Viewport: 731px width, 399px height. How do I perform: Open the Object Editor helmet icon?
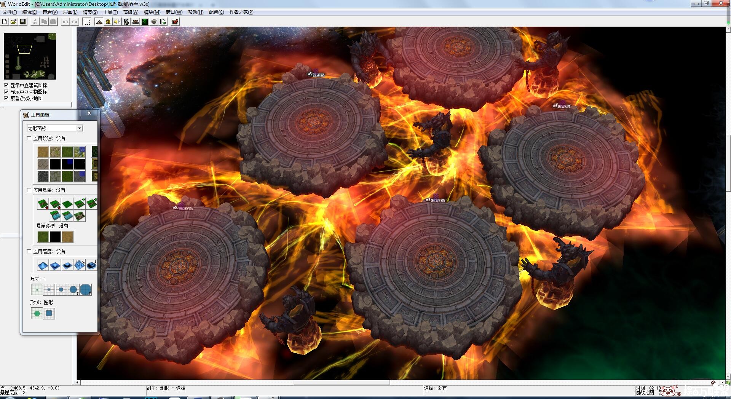tap(126, 22)
